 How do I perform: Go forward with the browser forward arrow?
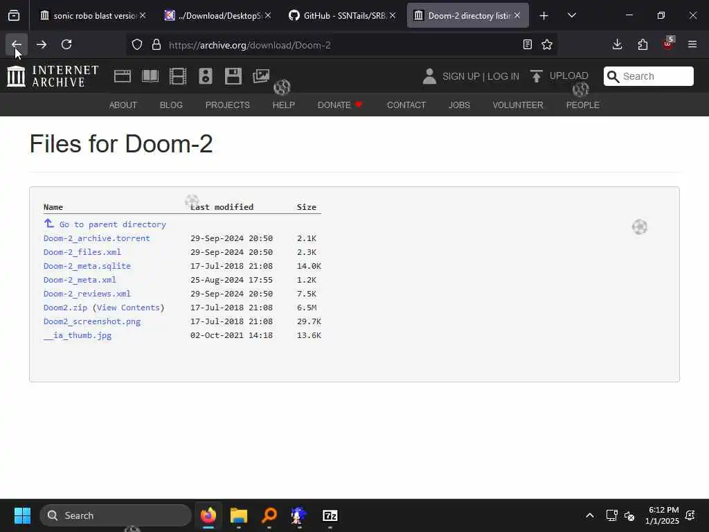tap(42, 44)
